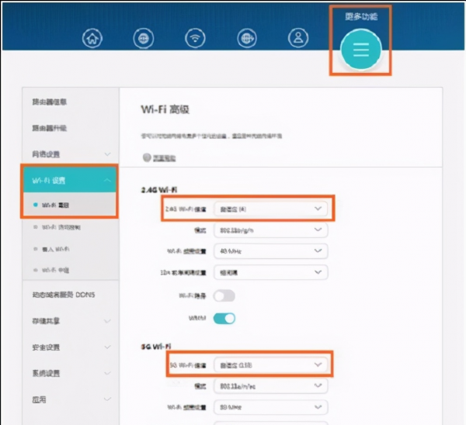The width and height of the screenshot is (466, 425).
Task: Open the 40 MHz Wi-Fi 频宽 dropdown
Action: [271, 251]
